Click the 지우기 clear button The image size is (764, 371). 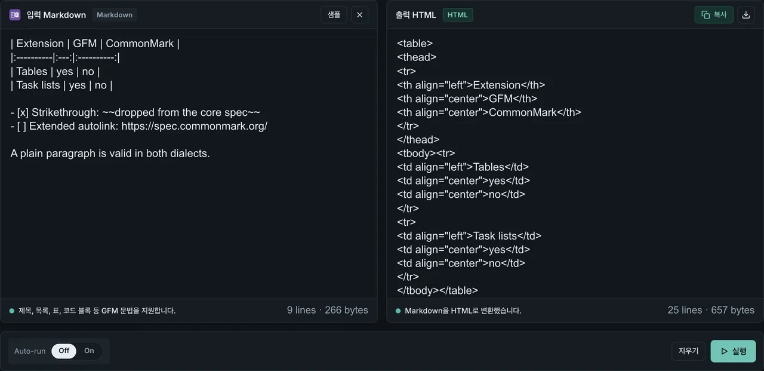pos(688,351)
